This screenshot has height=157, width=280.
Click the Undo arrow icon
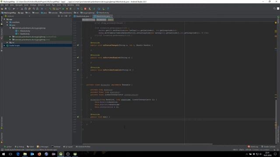pyautogui.click(x=14, y=9)
